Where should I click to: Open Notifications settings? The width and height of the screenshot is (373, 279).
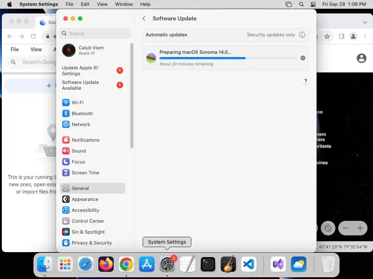pos(92,140)
